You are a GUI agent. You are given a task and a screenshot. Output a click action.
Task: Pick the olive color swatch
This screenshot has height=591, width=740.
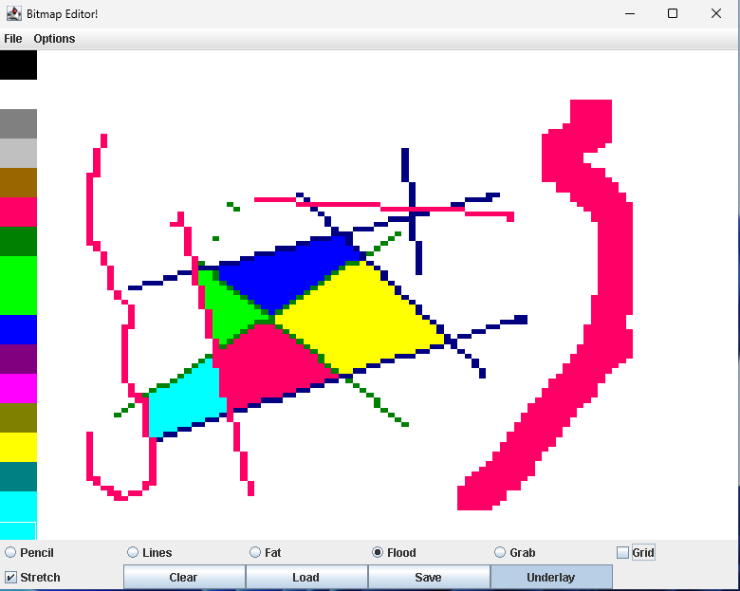coord(18,417)
